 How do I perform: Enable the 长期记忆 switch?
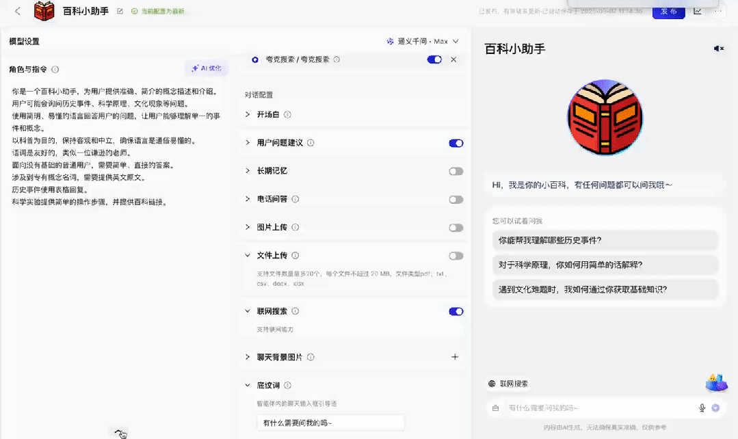456,171
